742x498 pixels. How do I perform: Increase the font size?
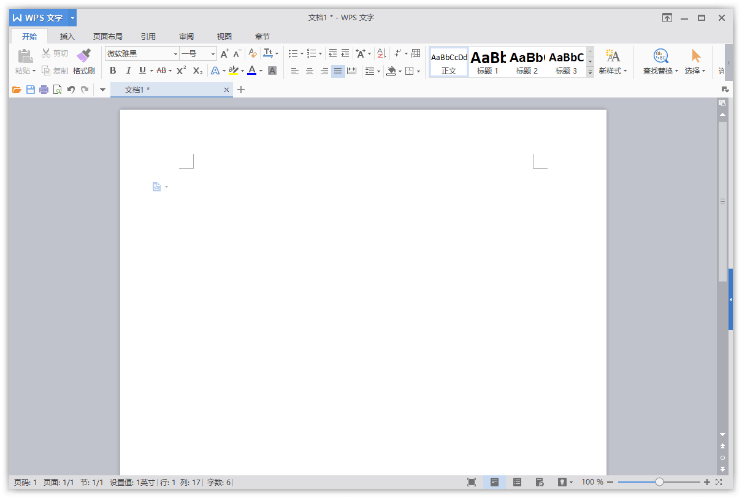(224, 53)
